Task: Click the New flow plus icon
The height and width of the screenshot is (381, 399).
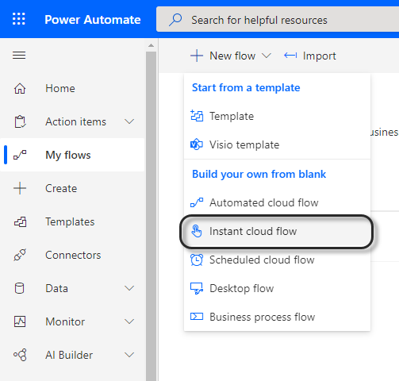Action: (197, 56)
